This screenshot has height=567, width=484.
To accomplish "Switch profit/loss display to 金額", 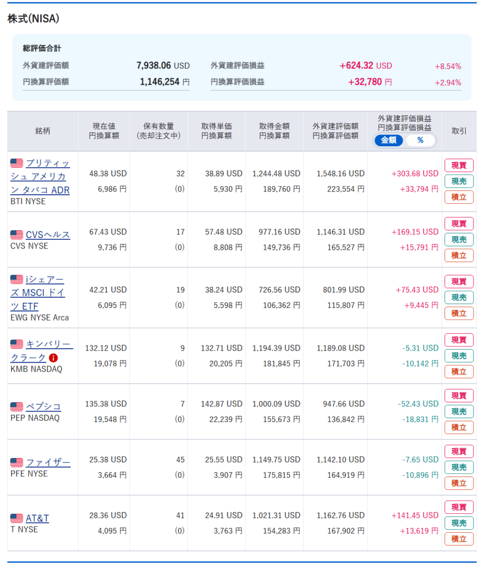I will [x=389, y=140].
